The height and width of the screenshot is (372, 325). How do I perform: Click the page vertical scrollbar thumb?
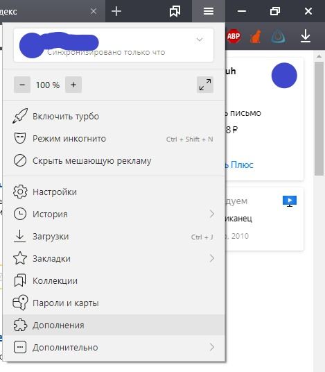[x=319, y=119]
